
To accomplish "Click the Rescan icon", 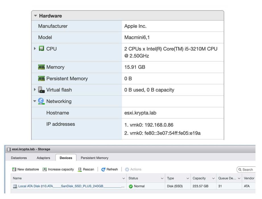I will 80,169.
